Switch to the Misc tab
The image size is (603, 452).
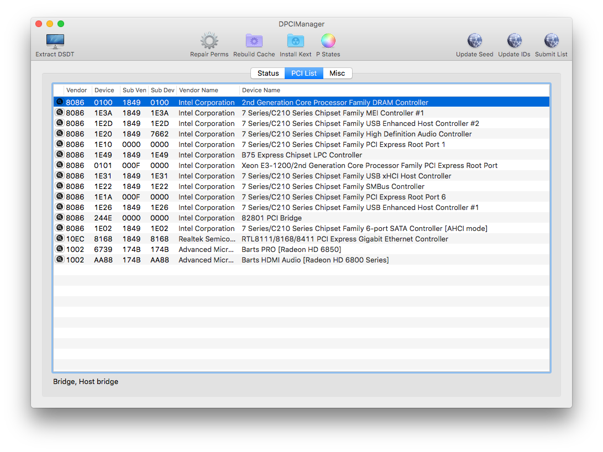click(x=337, y=73)
